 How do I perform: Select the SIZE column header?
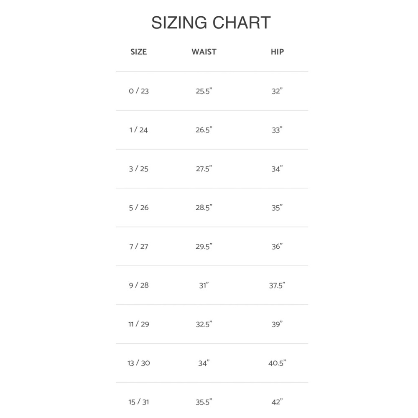(x=139, y=52)
